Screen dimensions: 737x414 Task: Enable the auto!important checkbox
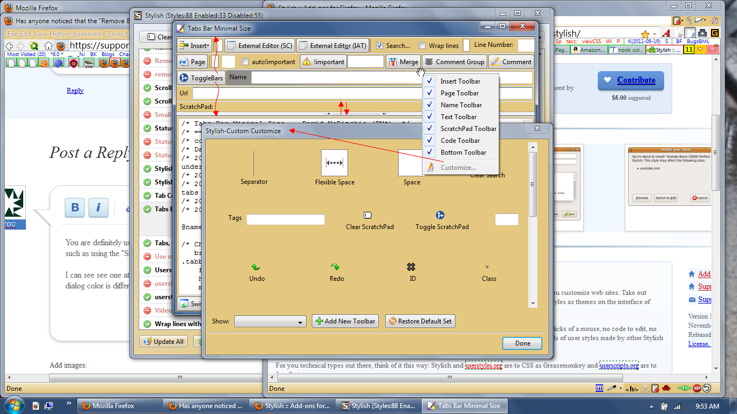click(245, 62)
